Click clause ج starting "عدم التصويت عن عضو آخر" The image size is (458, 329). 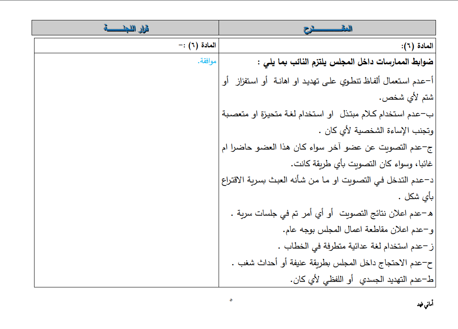click(x=328, y=147)
